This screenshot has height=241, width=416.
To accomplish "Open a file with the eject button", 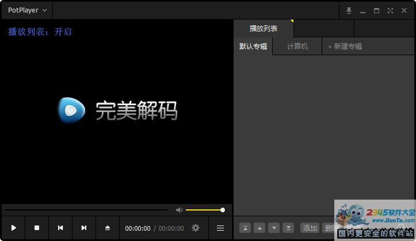I will click(x=108, y=228).
